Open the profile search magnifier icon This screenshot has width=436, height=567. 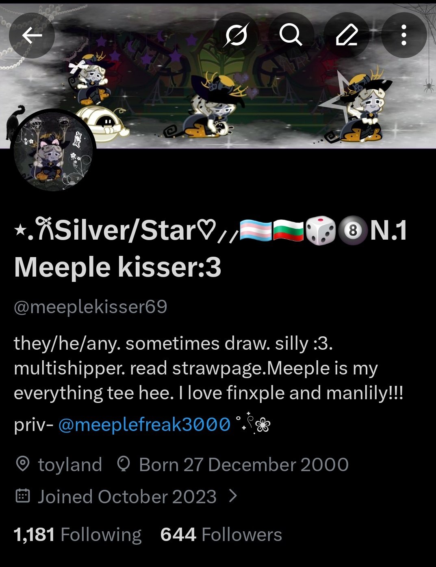291,36
